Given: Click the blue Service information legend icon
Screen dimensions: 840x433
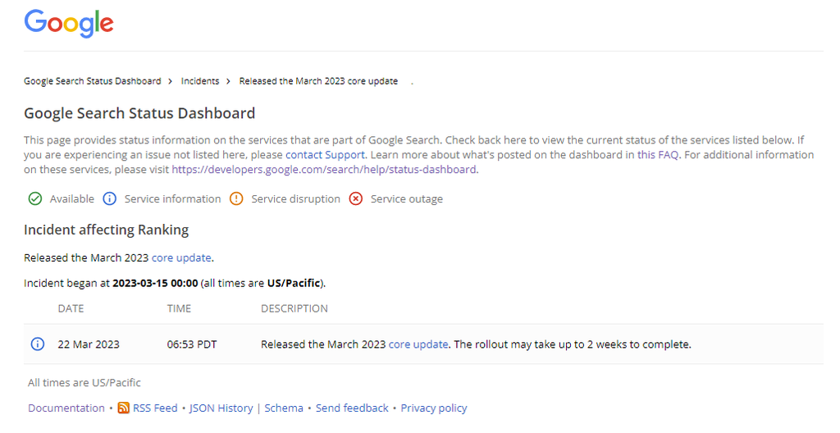Looking at the screenshot, I should point(110,198).
